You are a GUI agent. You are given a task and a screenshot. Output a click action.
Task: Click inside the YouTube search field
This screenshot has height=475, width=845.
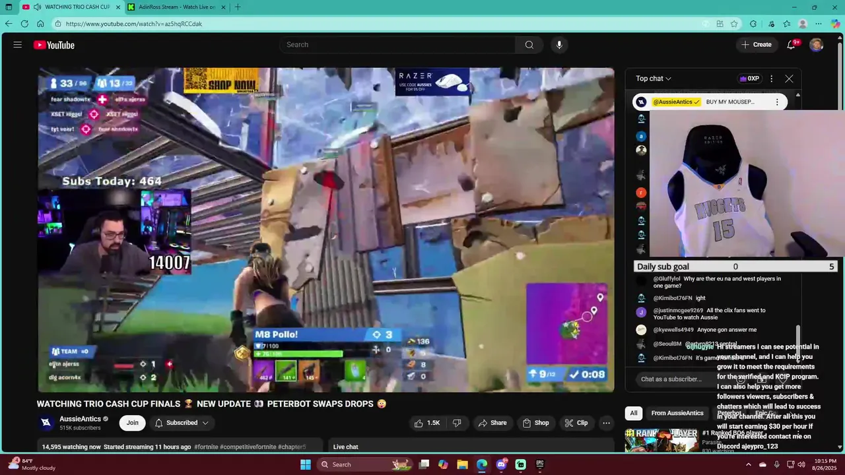pyautogui.click(x=397, y=45)
